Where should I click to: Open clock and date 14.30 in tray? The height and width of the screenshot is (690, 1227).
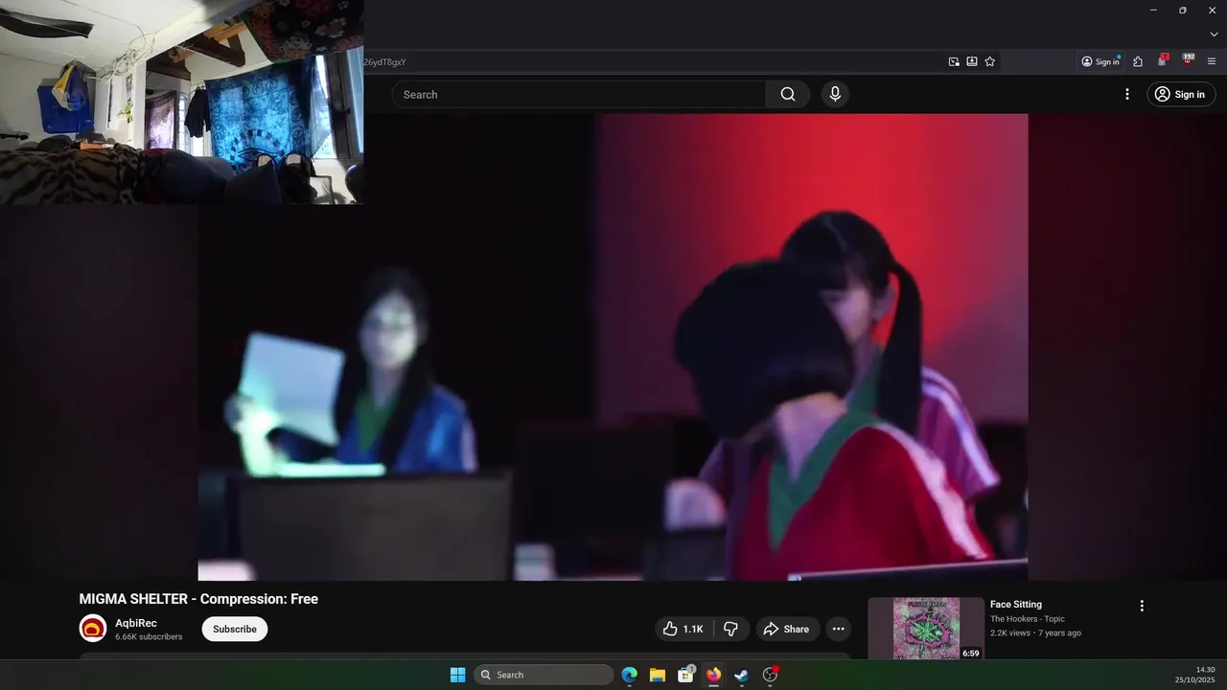coord(1195,675)
